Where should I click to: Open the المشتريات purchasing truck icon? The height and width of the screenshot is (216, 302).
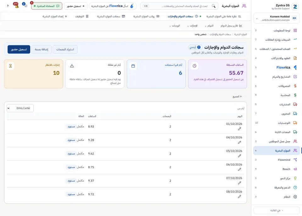[295, 104]
